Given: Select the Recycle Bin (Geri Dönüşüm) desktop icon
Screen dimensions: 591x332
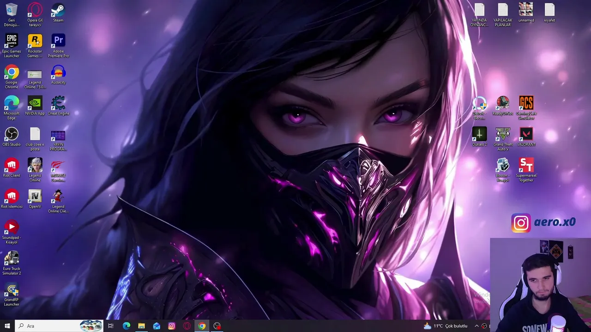Looking at the screenshot, I should (x=12, y=14).
